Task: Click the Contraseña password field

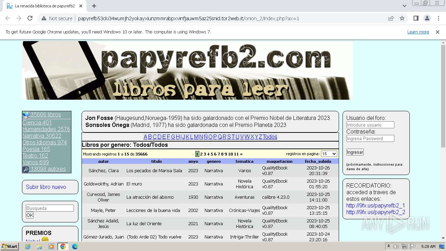Action: click(370, 138)
